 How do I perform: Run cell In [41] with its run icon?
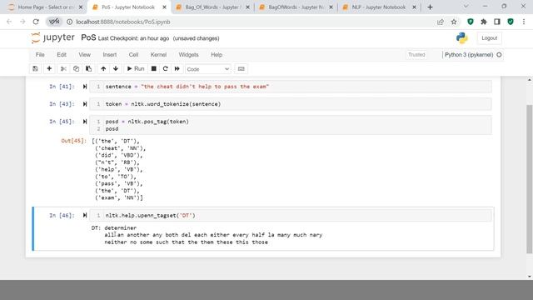(x=85, y=87)
